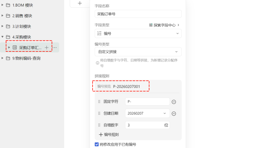The width and height of the screenshot is (257, 148).
Task: Click the 固定字符 label
Action: pyautogui.click(x=111, y=102)
